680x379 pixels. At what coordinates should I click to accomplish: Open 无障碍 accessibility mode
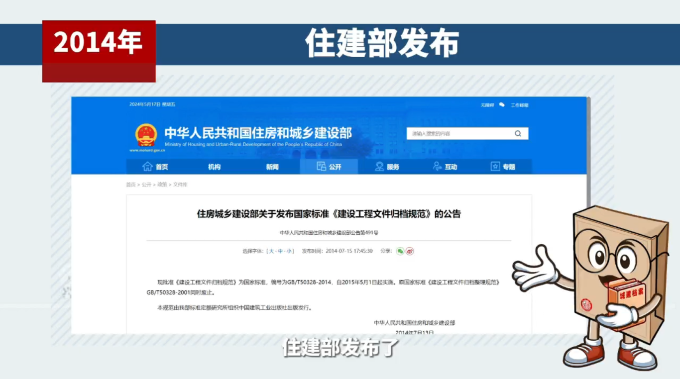(x=487, y=105)
